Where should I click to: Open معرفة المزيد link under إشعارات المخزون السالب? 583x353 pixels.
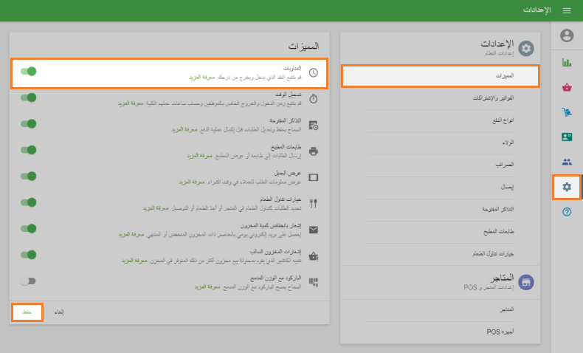[x=134, y=261]
